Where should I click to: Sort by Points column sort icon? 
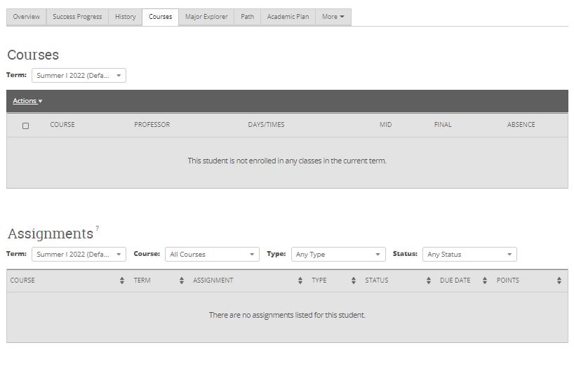[559, 281]
